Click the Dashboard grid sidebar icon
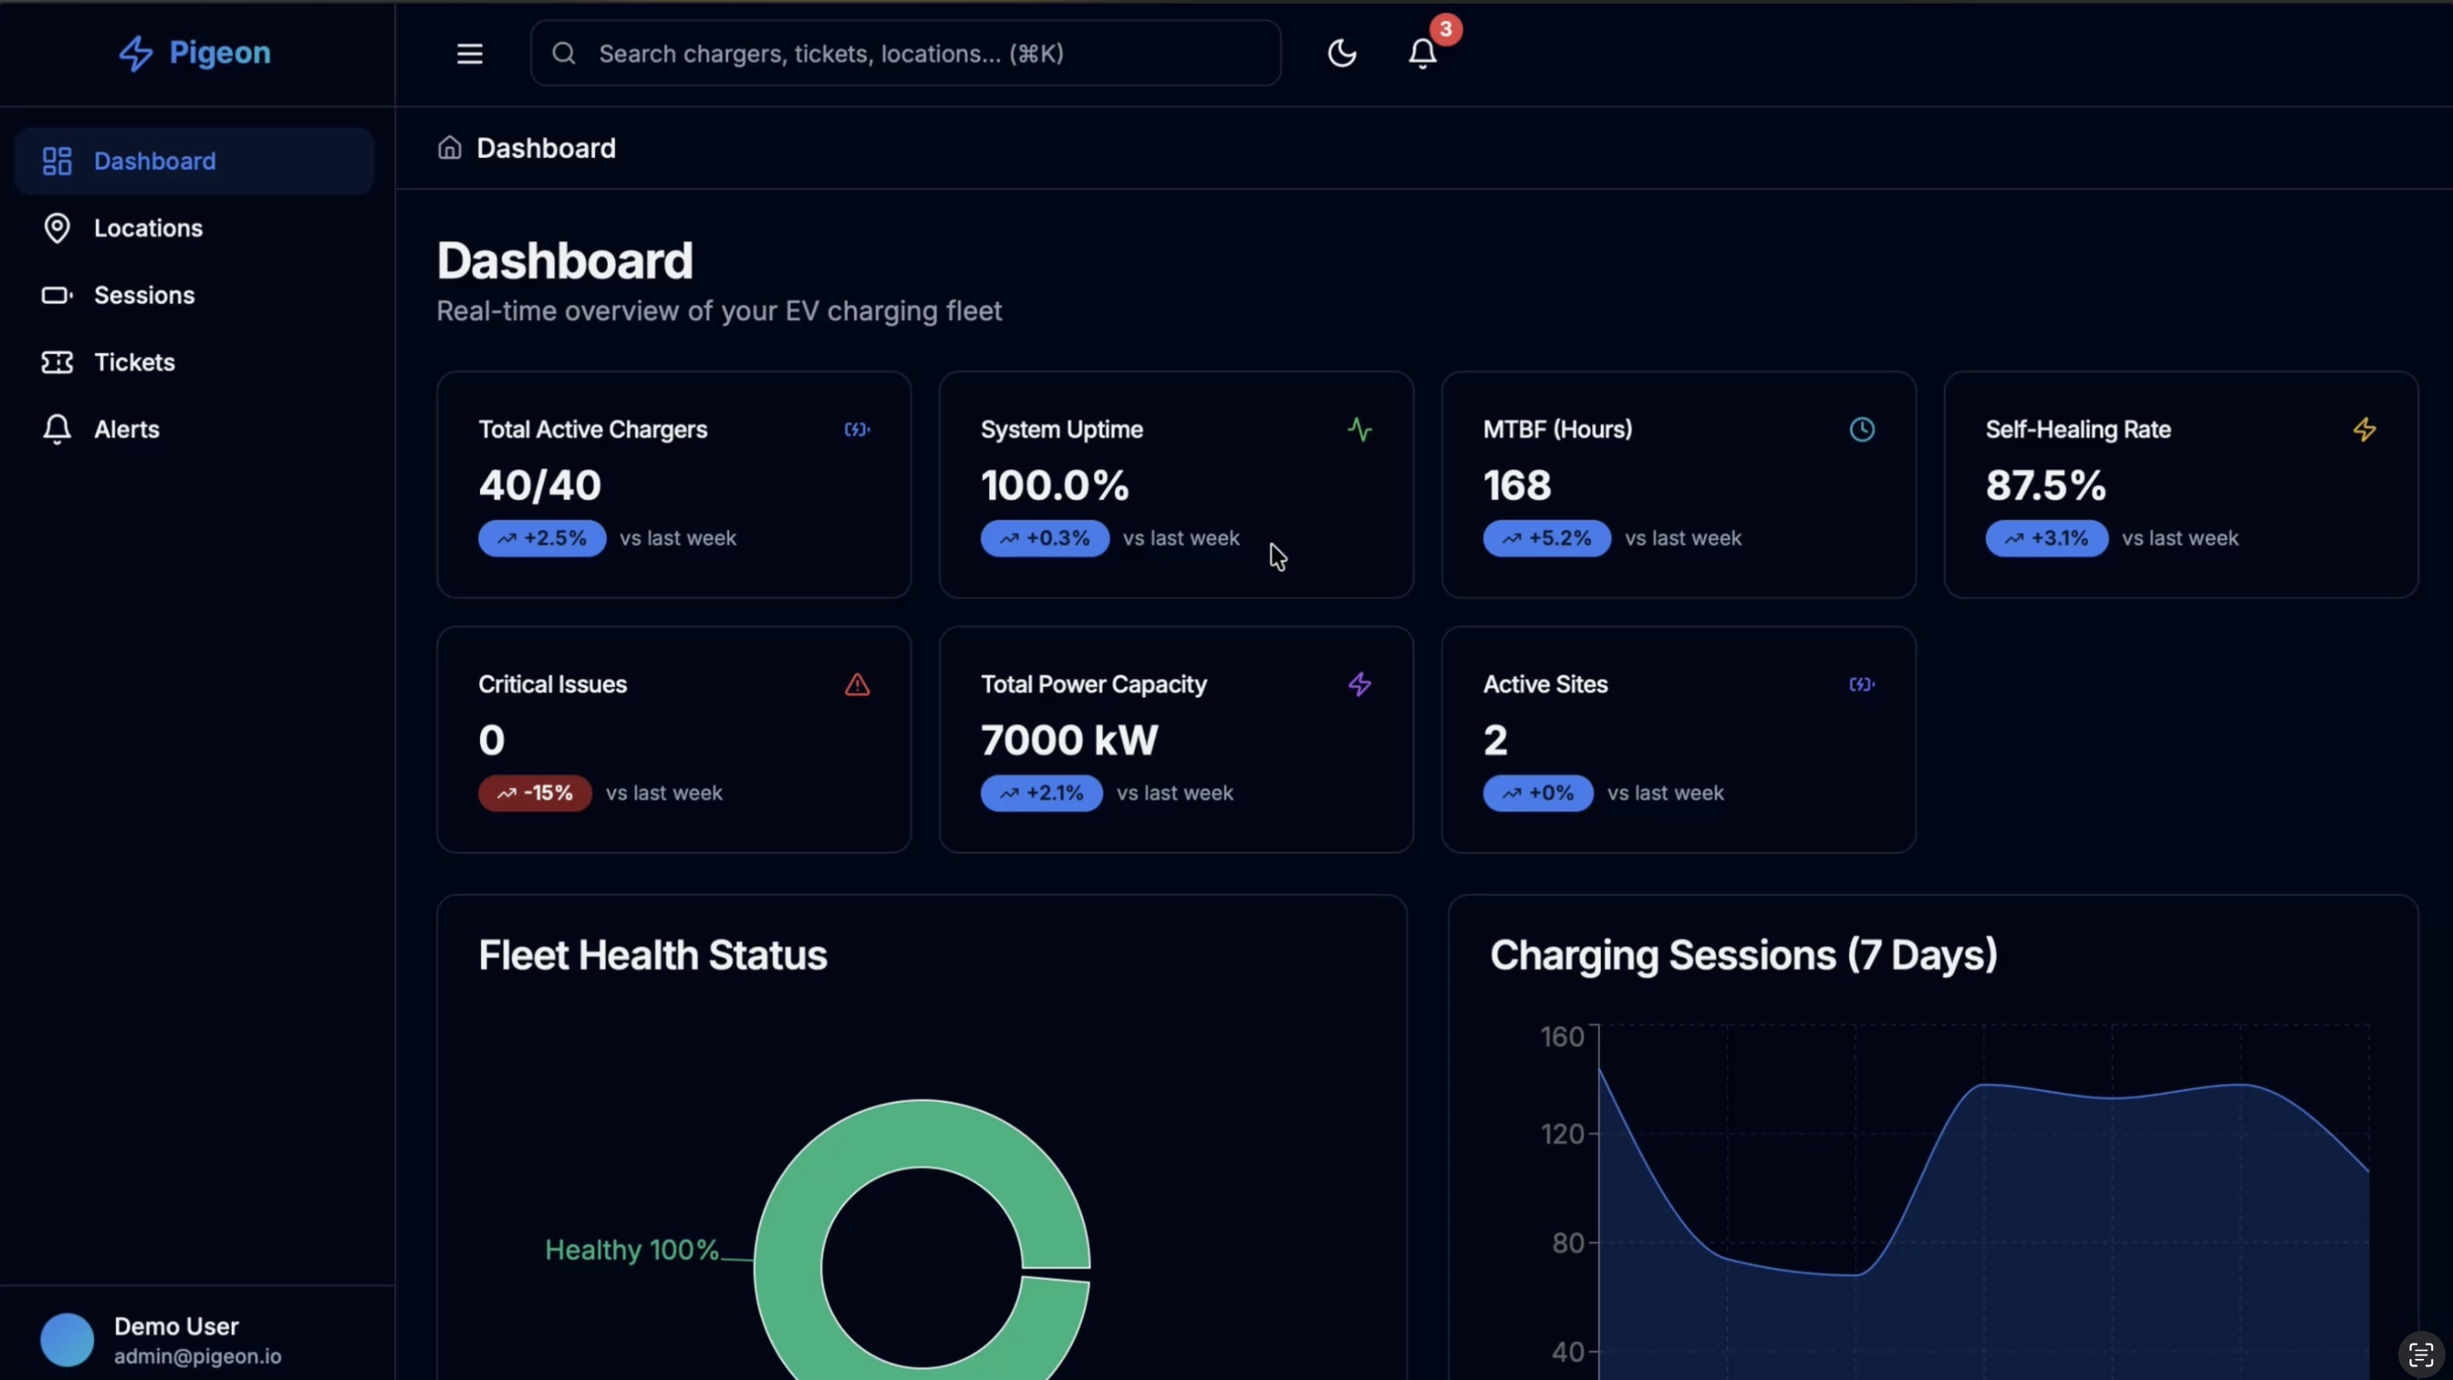Viewport: 2453px width, 1380px height. point(57,161)
